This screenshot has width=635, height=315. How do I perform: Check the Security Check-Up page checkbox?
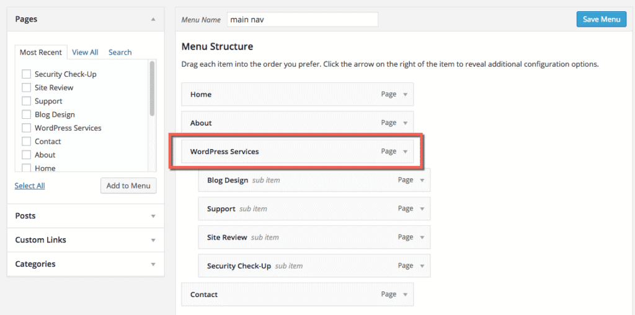point(26,74)
